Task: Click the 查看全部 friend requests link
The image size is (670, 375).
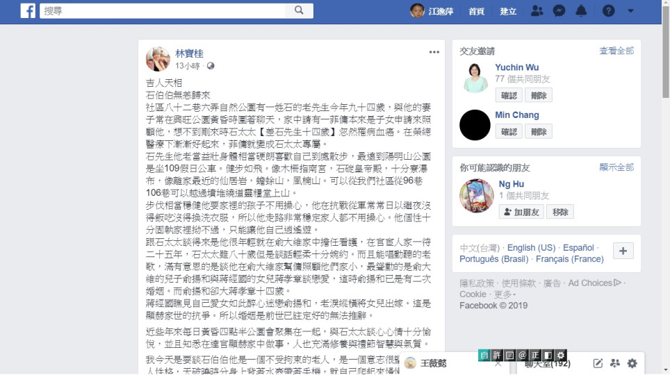Action: [616, 51]
